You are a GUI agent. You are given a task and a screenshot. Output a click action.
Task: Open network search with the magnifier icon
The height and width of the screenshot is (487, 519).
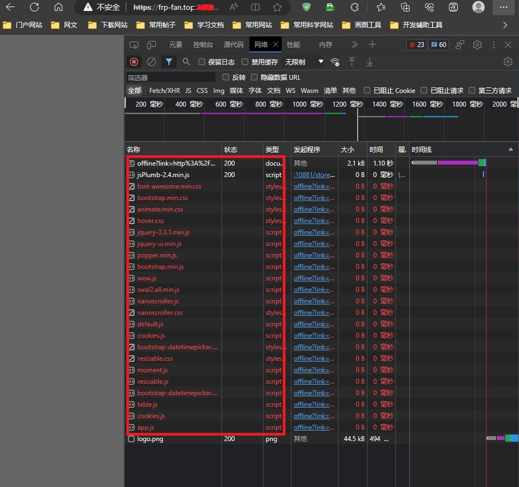pos(186,62)
